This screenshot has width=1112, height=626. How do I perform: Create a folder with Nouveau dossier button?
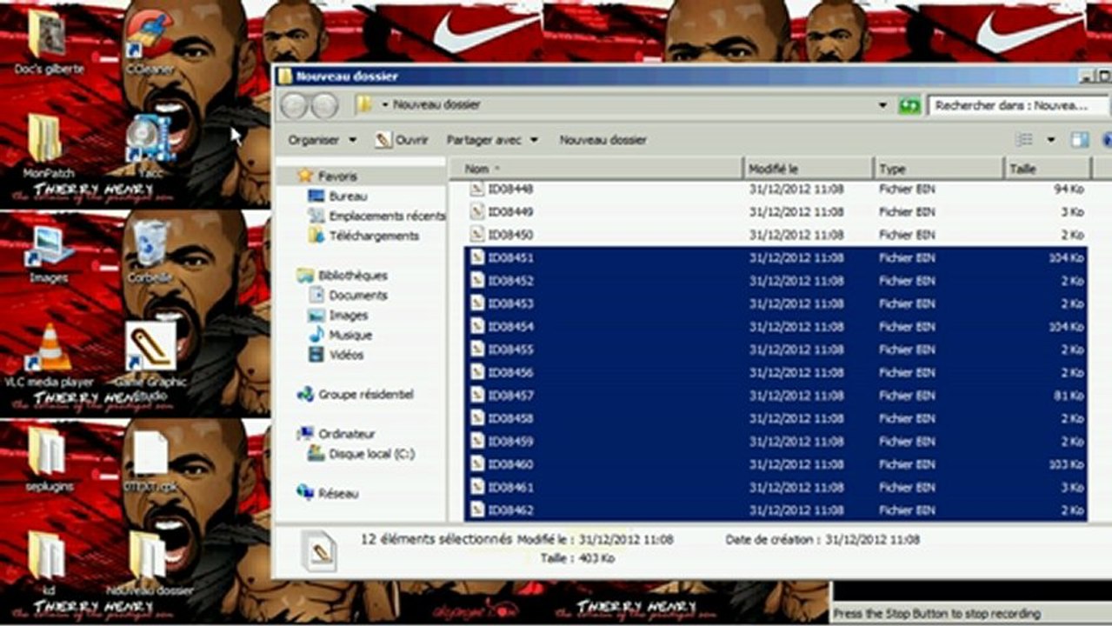(603, 139)
